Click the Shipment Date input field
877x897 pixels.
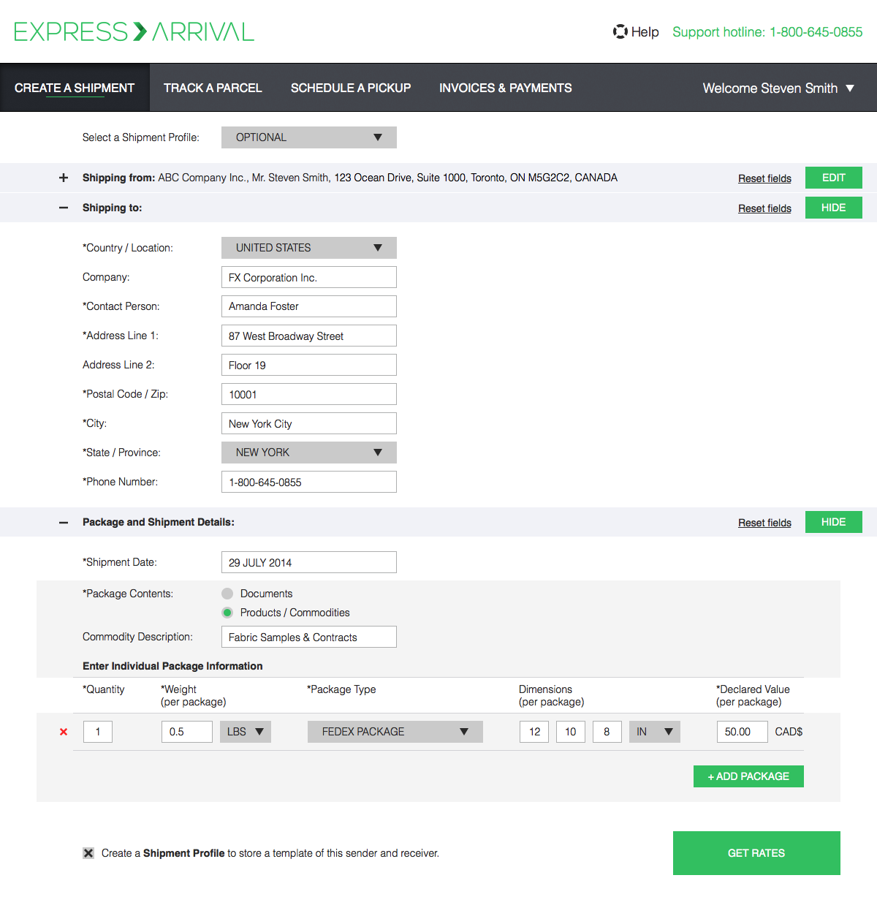click(308, 562)
